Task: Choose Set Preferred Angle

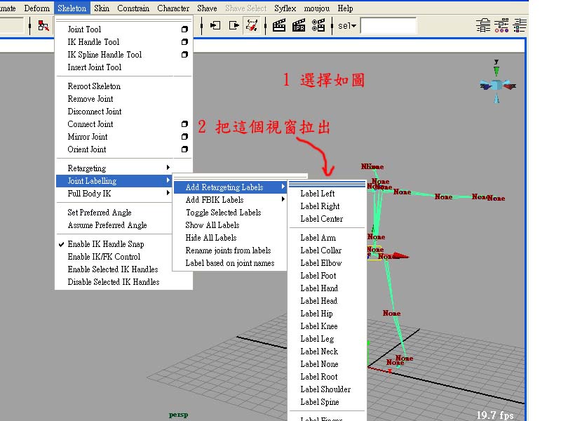Action: (100, 213)
